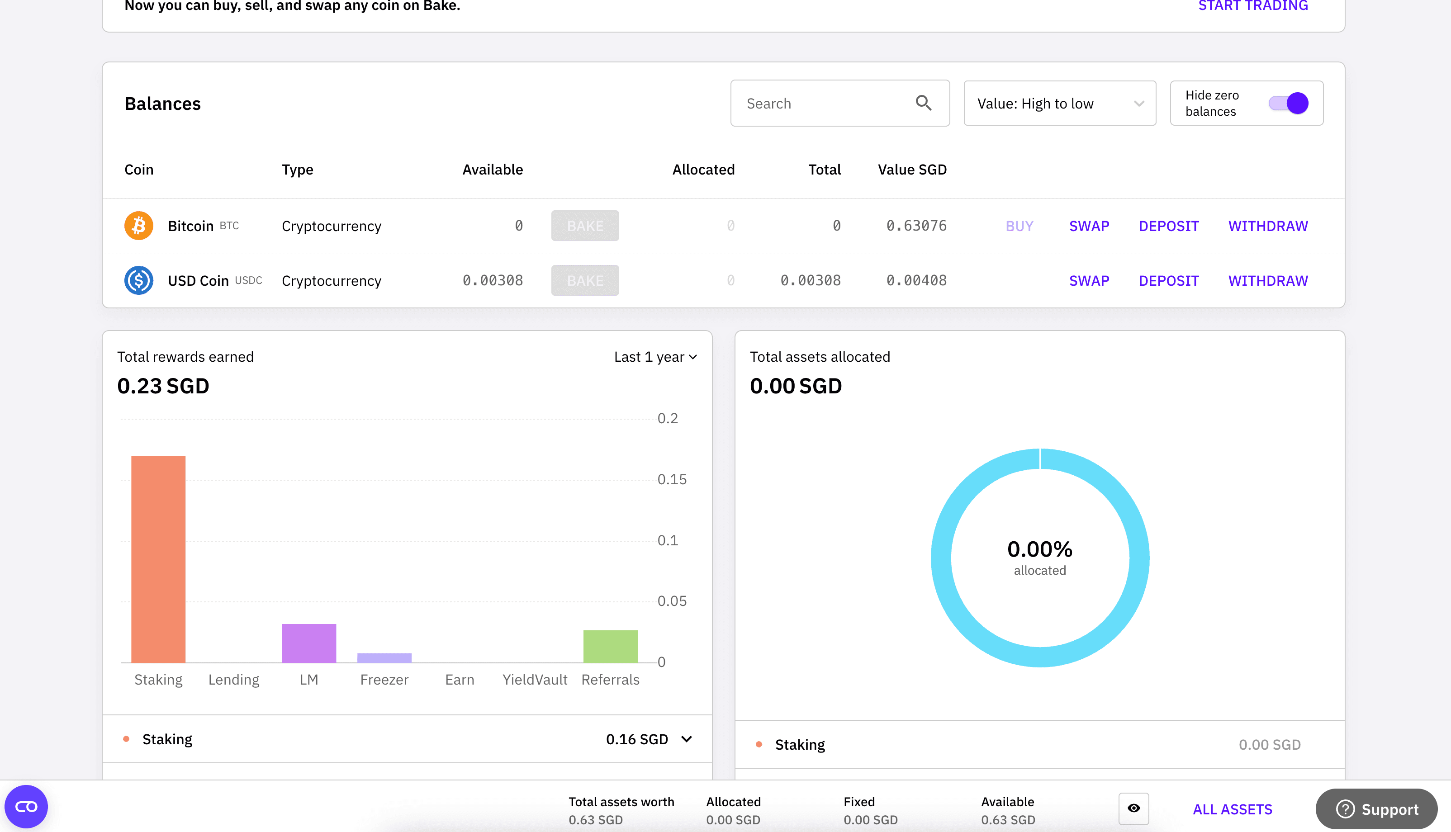This screenshot has width=1451, height=832.
Task: Click the Support question mark icon
Action: (1345, 809)
